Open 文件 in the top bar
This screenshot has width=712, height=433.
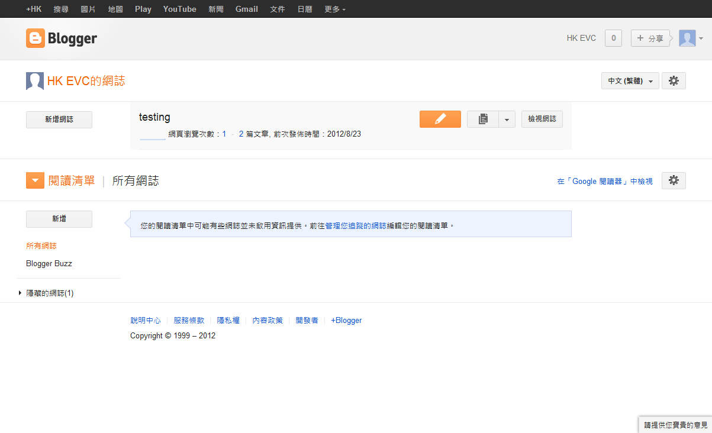point(278,9)
